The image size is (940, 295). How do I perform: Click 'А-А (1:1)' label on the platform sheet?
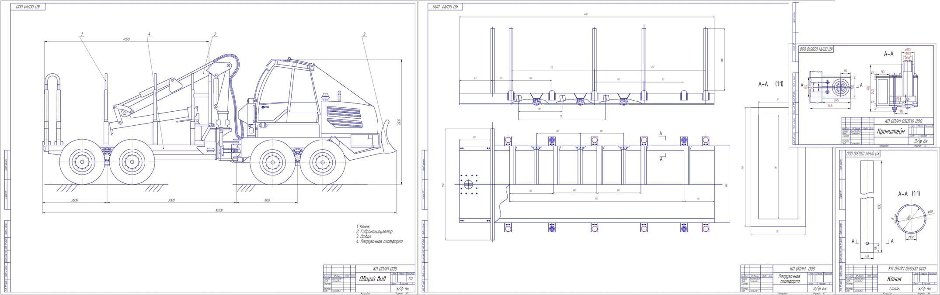[771, 84]
